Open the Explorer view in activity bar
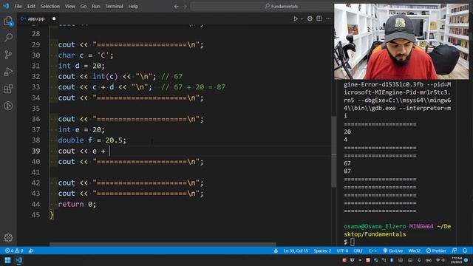 coord(8,21)
